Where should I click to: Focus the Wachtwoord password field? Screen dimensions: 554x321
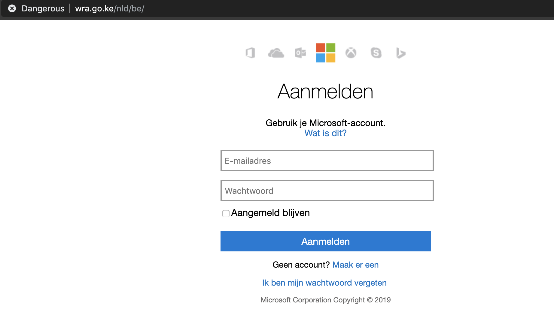click(327, 191)
